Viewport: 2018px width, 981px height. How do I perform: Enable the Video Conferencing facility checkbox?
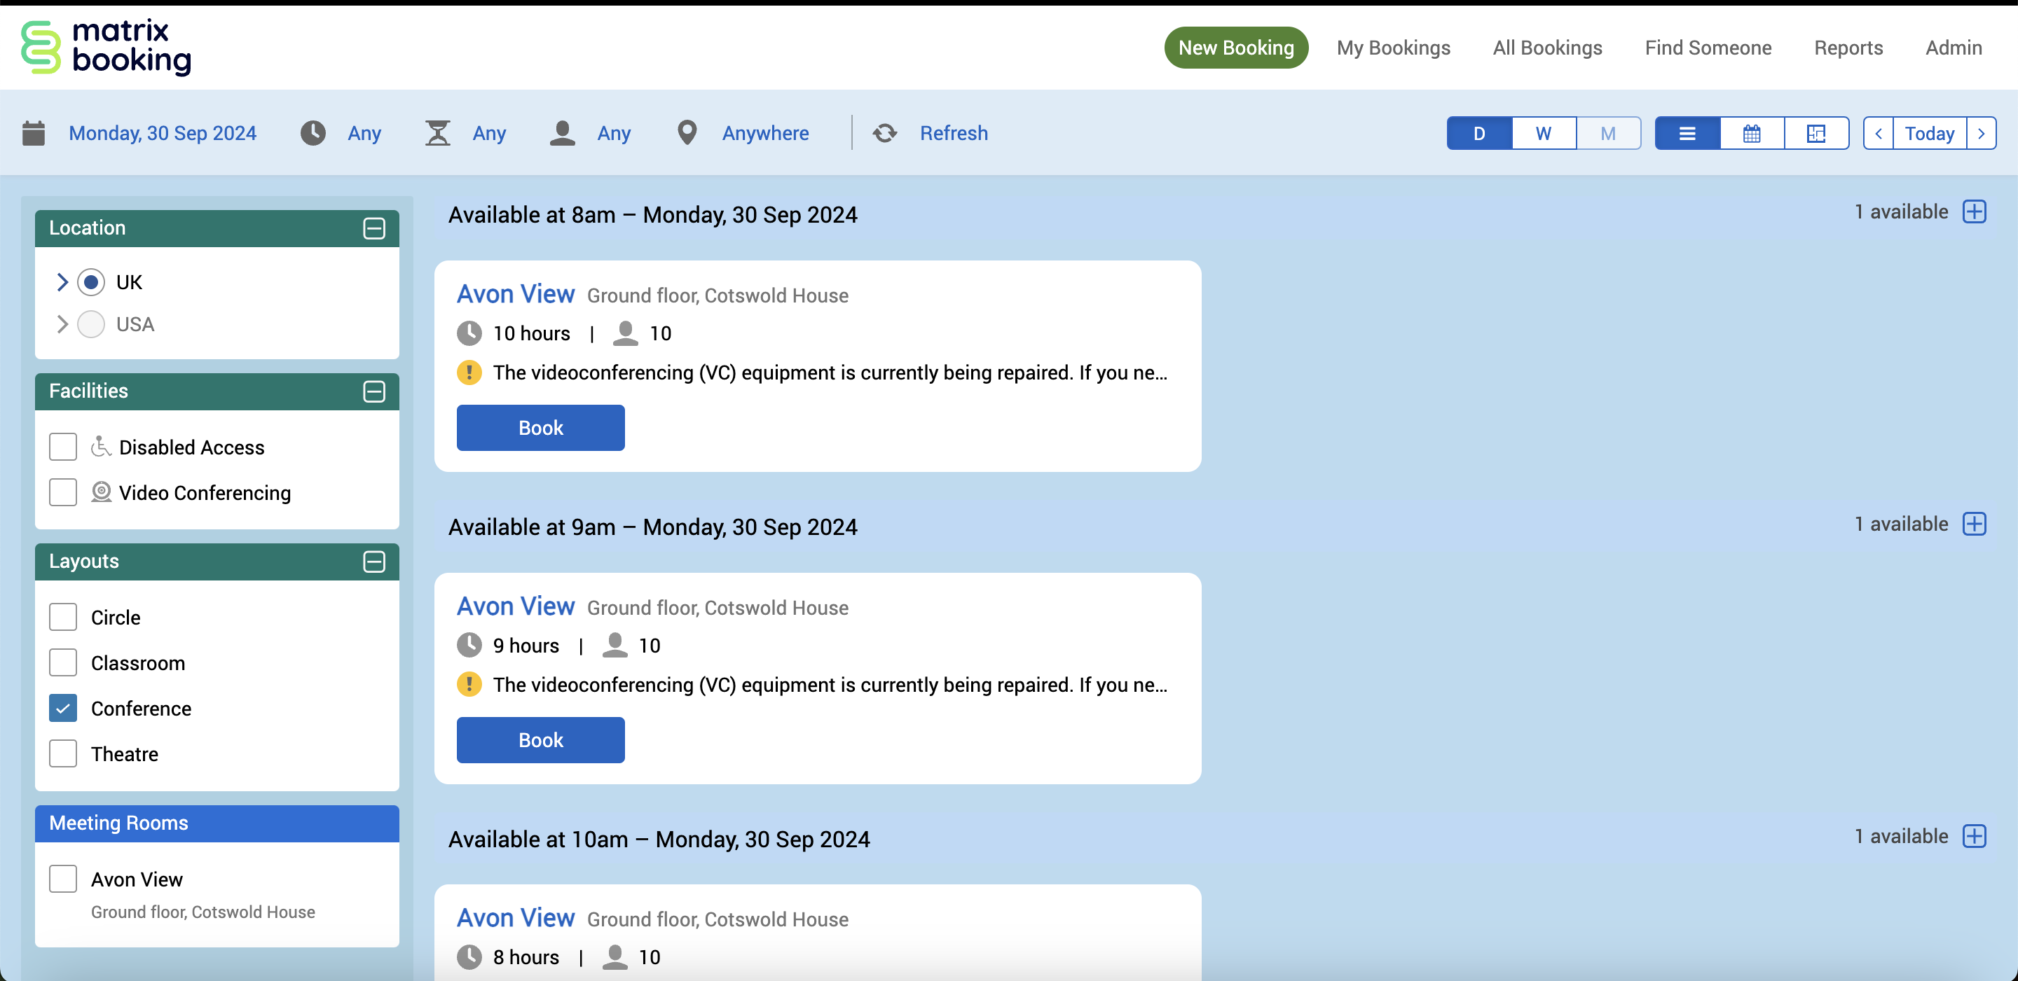(62, 492)
